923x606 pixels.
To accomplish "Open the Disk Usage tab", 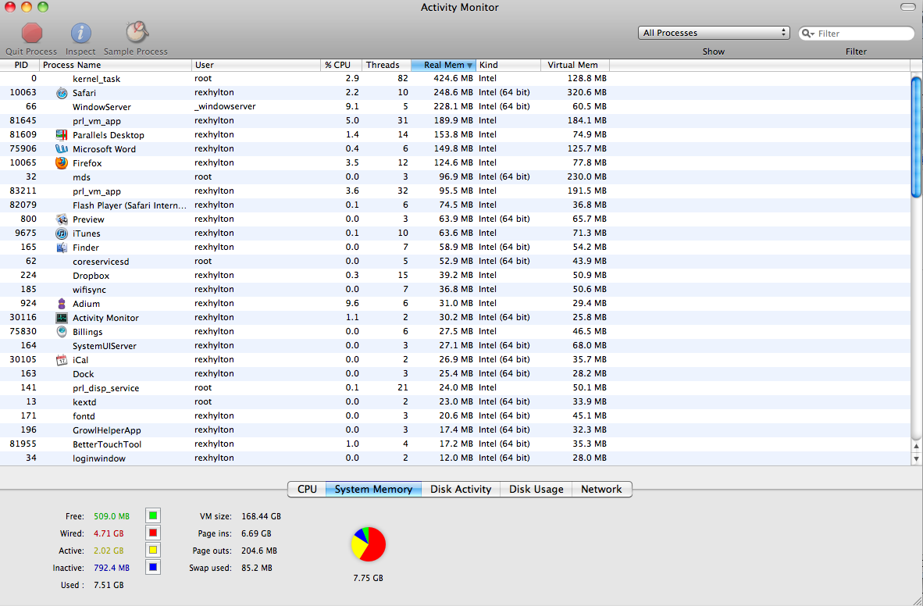I will click(536, 490).
